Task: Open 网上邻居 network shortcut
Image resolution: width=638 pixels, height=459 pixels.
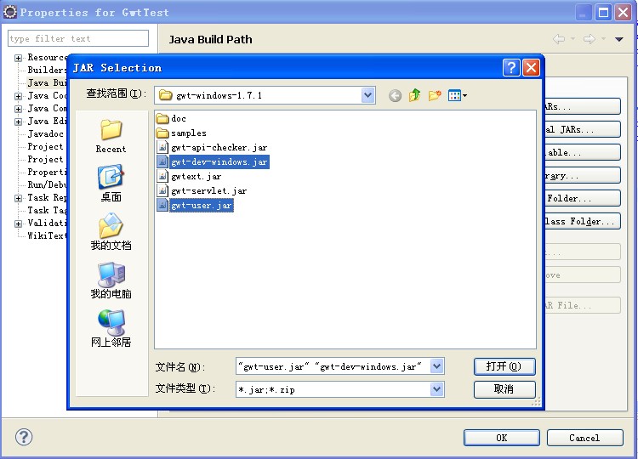Action: pyautogui.click(x=111, y=328)
